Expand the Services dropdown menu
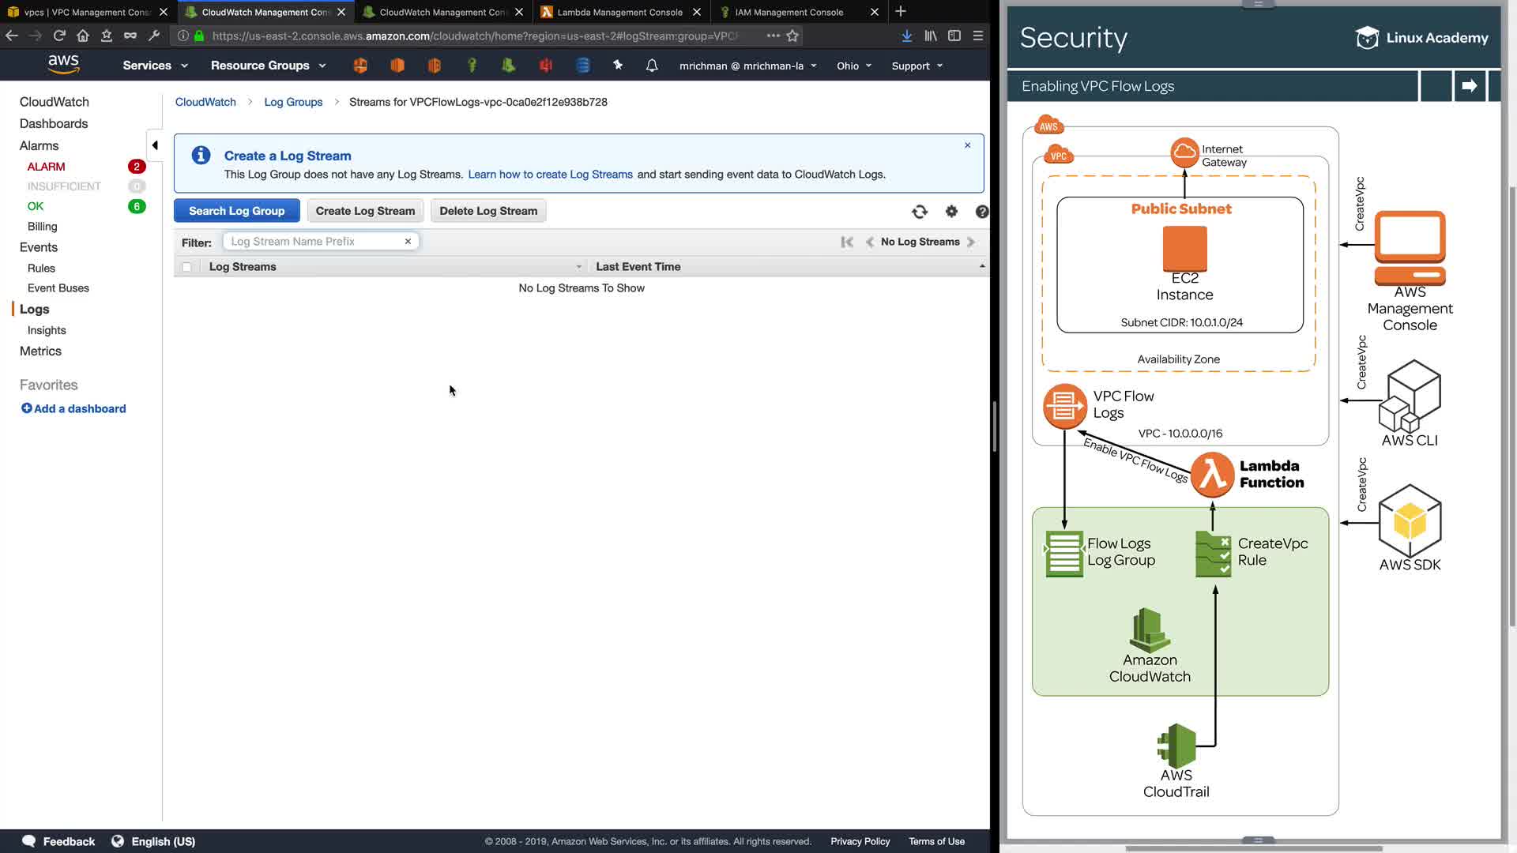The height and width of the screenshot is (853, 1517). [x=155, y=66]
